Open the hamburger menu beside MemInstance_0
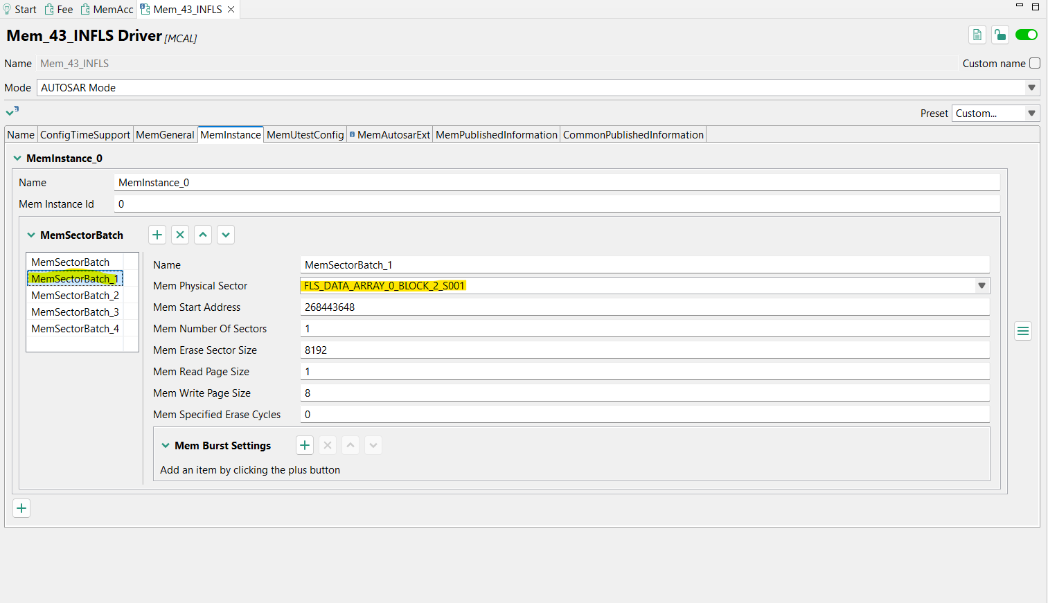 pos(1023,331)
